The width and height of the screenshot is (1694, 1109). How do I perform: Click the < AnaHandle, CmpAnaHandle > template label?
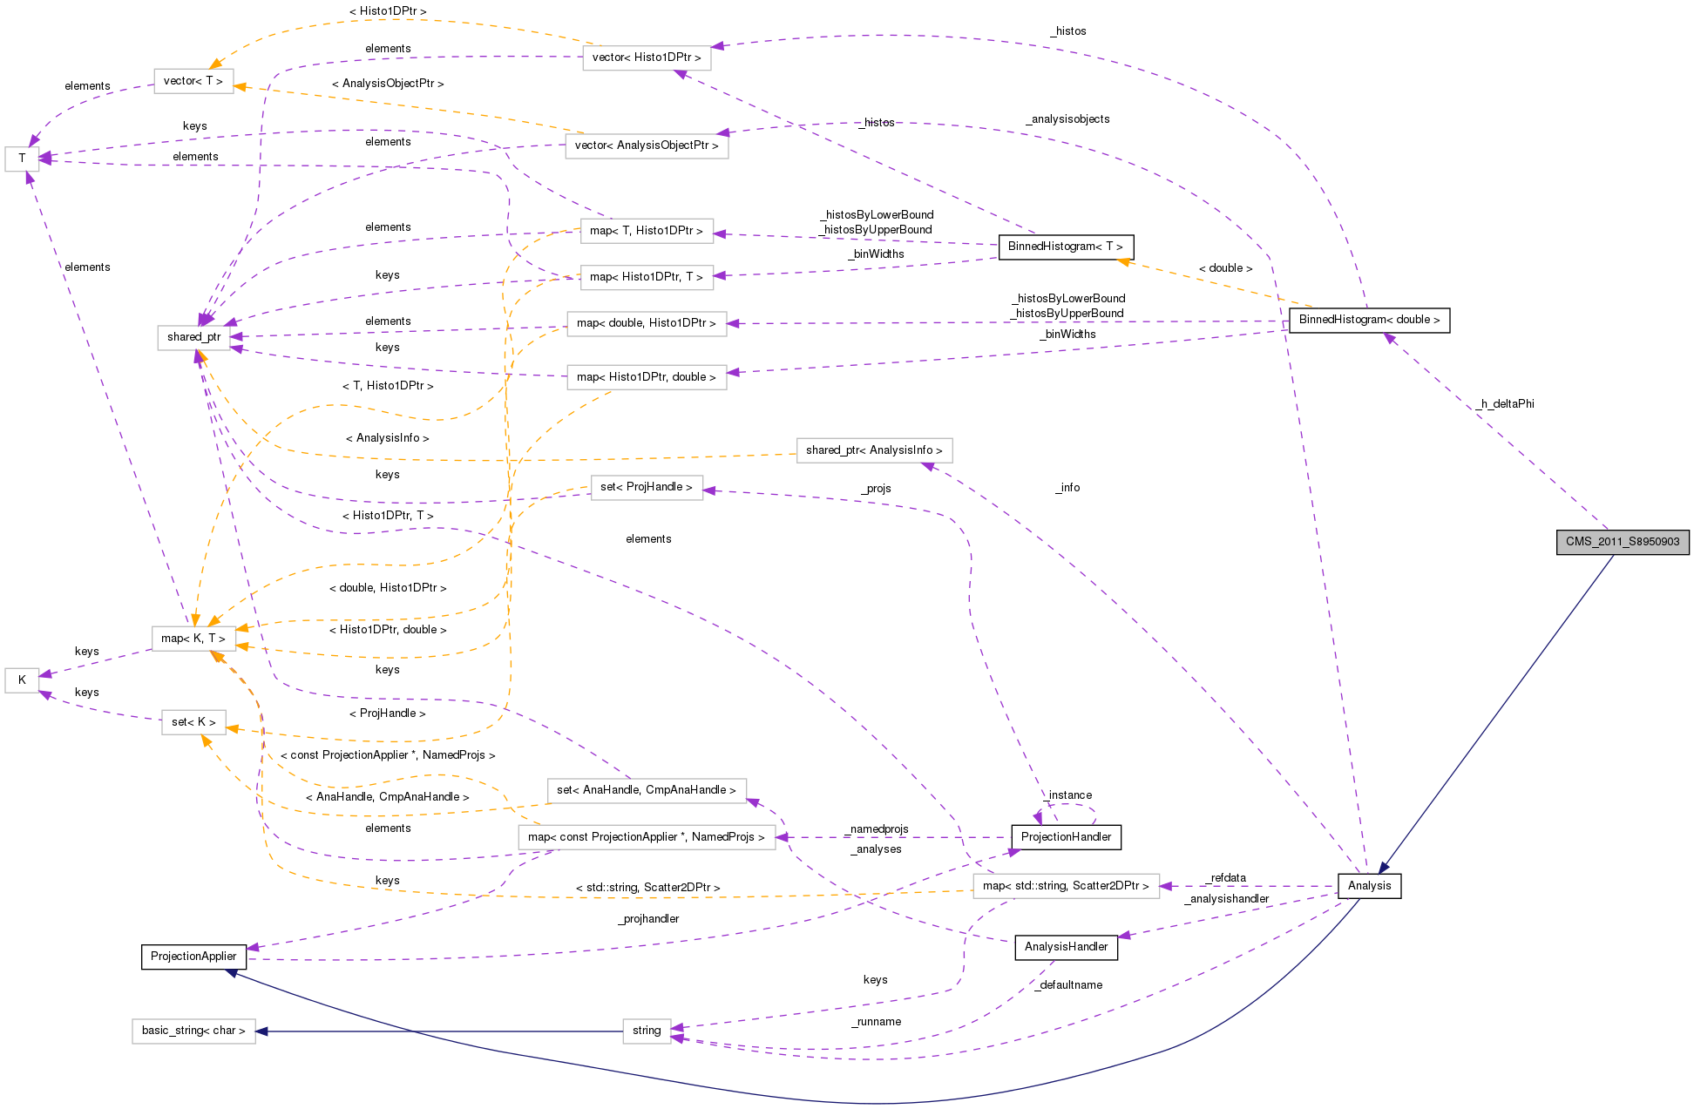coord(388,797)
